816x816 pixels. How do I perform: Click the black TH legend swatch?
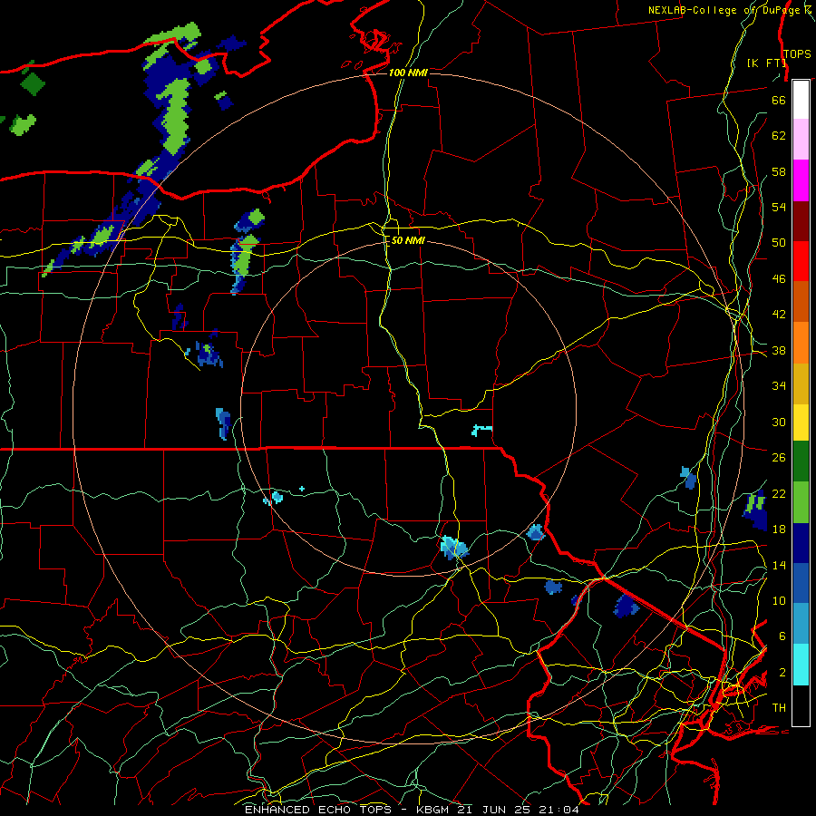click(801, 705)
